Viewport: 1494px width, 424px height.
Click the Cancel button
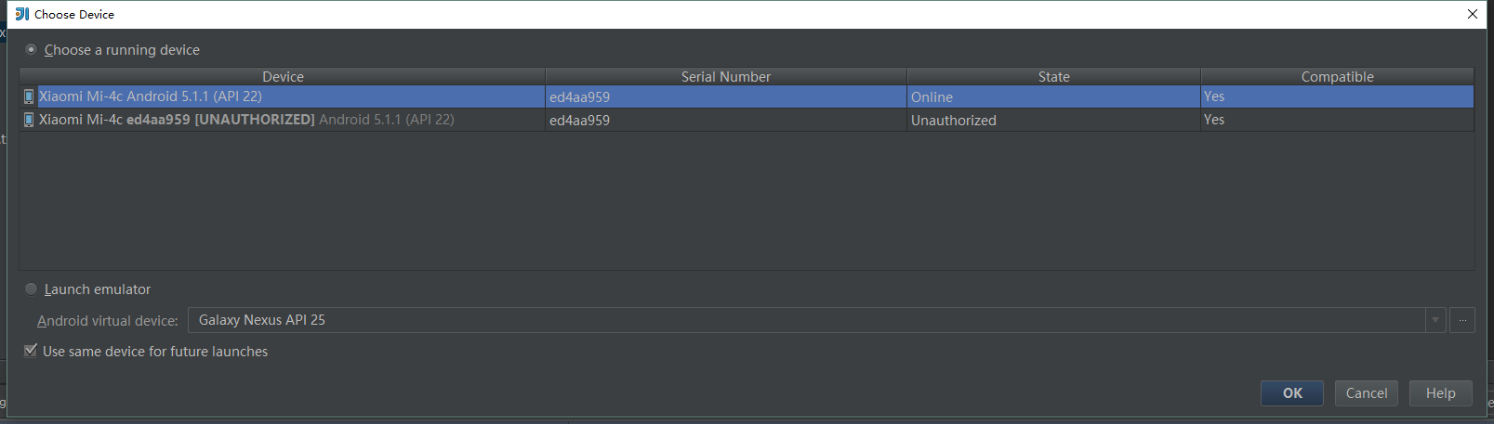(1367, 393)
